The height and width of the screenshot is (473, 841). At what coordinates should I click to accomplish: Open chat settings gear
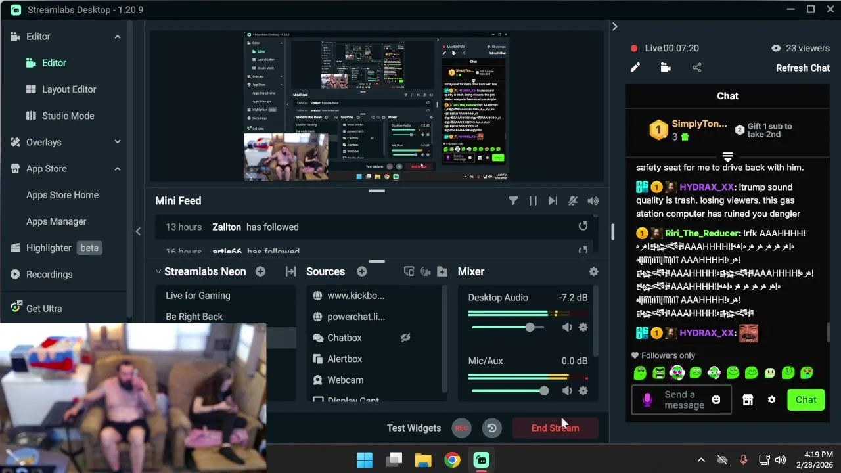click(772, 399)
